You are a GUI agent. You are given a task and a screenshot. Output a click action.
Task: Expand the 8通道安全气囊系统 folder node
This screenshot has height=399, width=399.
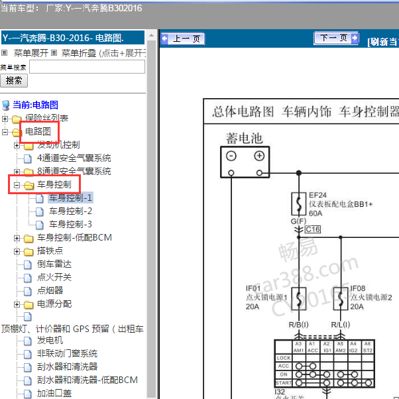coord(17,172)
